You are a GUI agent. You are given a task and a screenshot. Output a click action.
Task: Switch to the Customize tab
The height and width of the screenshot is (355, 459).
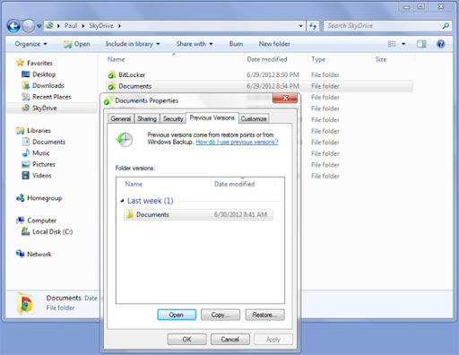point(254,118)
